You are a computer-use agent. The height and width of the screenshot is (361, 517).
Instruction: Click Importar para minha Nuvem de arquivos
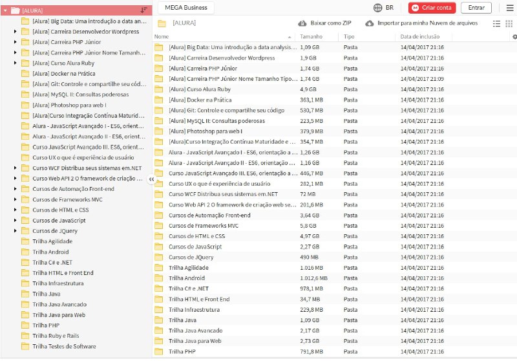point(428,23)
